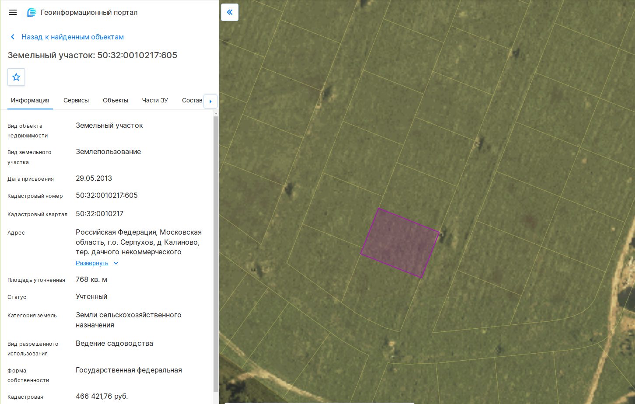
Task: Select cadastral number value in Кадастровый номер row
Action: click(x=107, y=195)
